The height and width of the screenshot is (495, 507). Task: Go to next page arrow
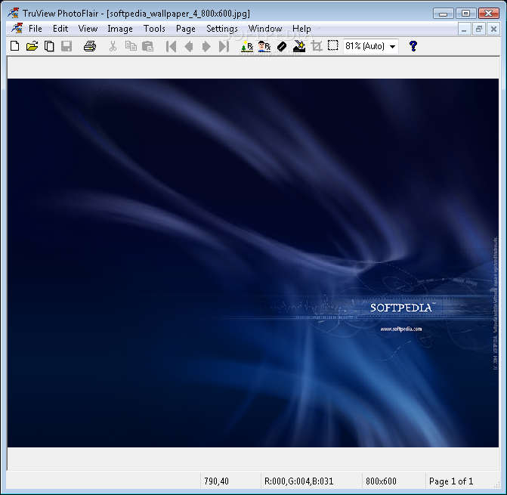tap(206, 46)
